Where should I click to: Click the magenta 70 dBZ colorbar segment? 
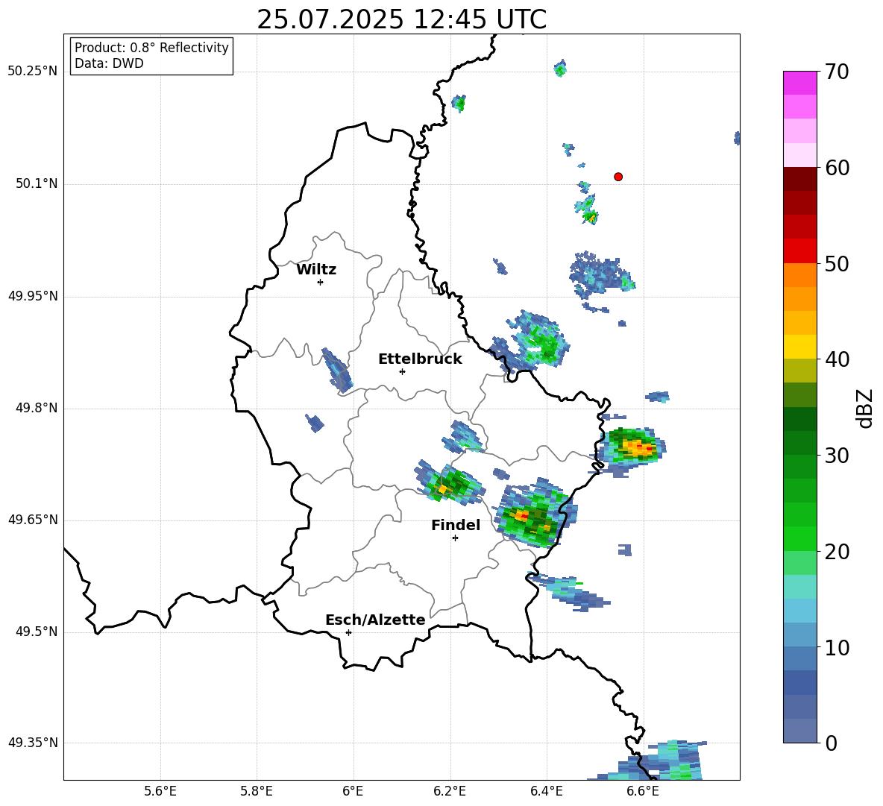pos(799,83)
